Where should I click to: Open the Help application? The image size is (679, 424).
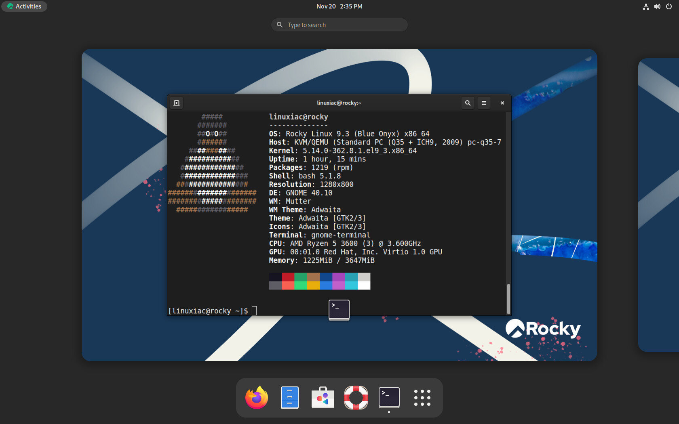(x=356, y=398)
